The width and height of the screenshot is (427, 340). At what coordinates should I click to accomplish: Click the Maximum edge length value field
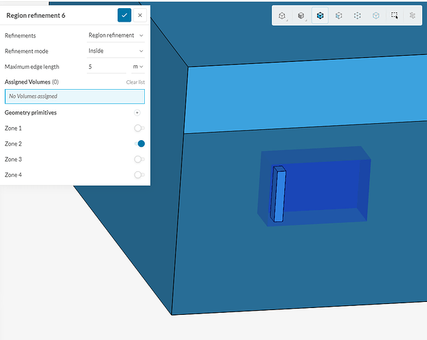tap(107, 67)
